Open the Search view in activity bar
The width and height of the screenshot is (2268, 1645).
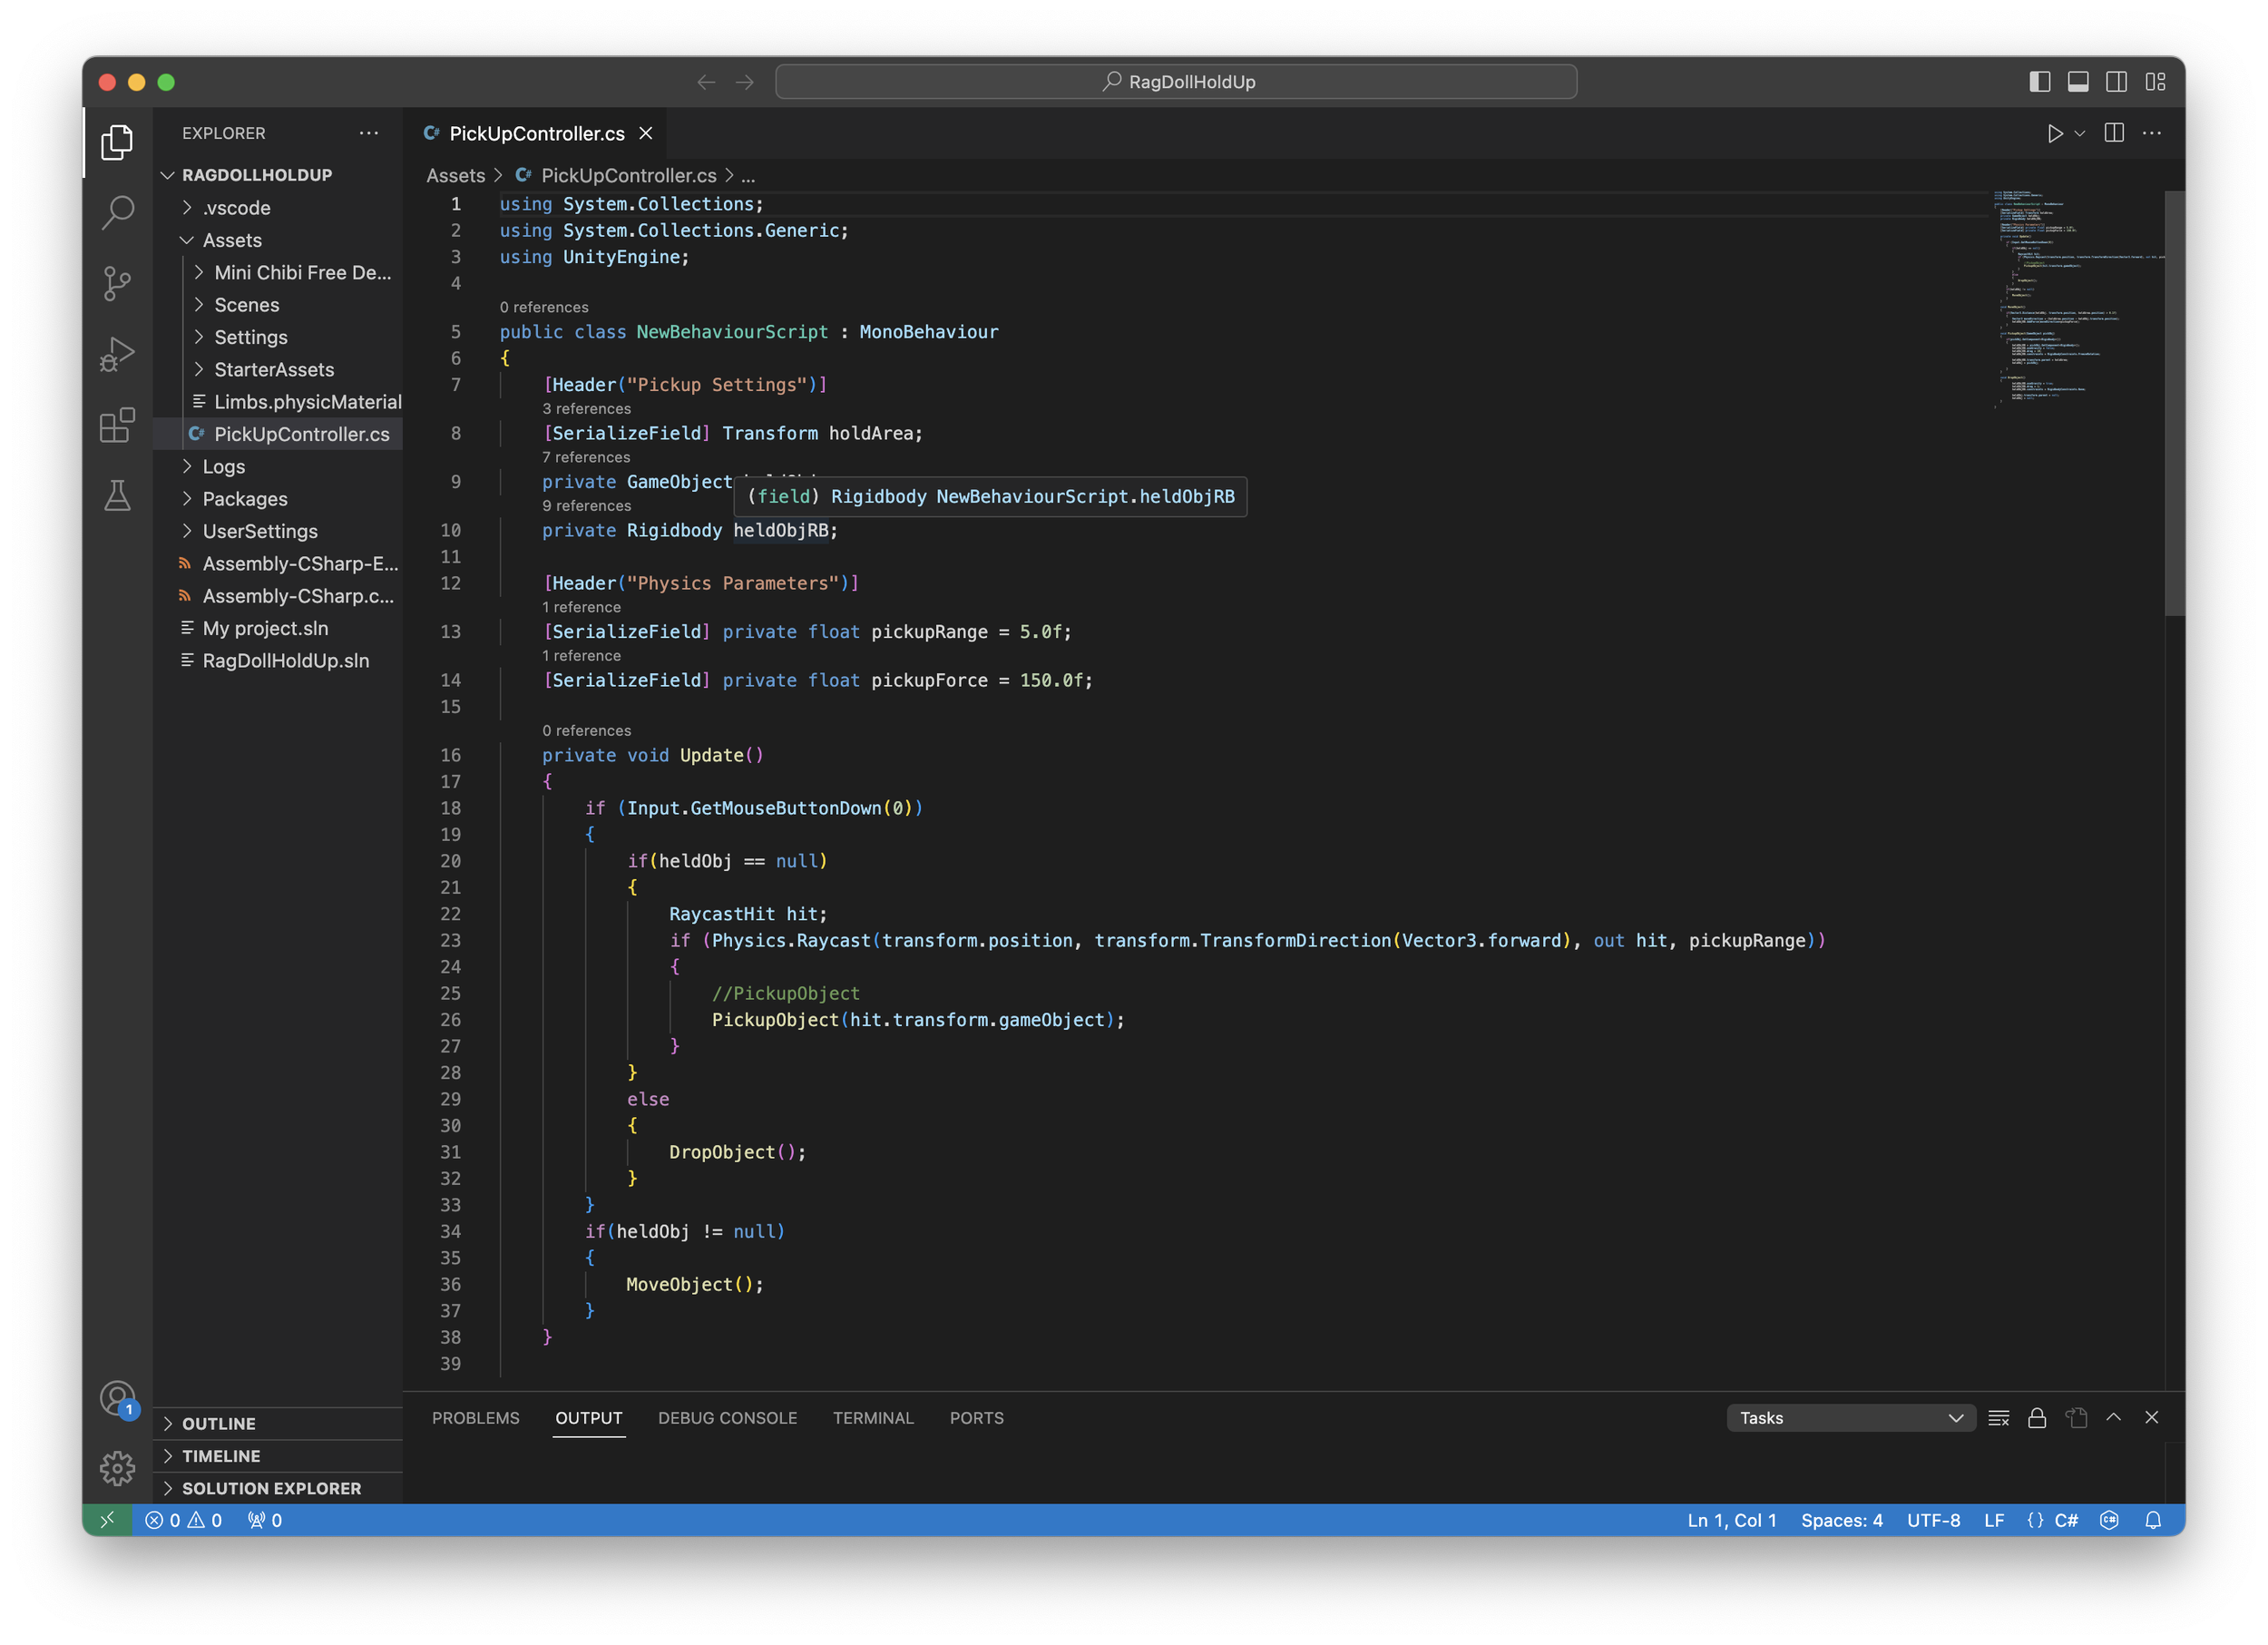pos(117,212)
